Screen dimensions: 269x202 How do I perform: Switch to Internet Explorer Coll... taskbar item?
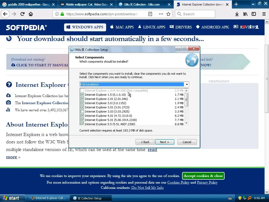click(x=49, y=198)
